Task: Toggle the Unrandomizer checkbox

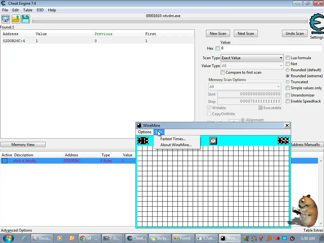Action: (288, 95)
